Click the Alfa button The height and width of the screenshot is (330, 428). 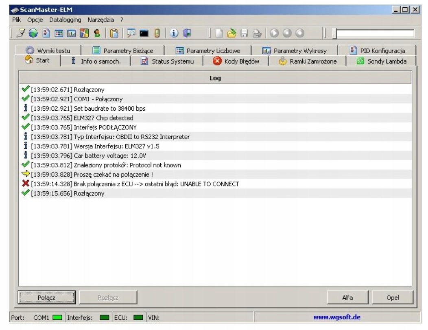(347, 297)
